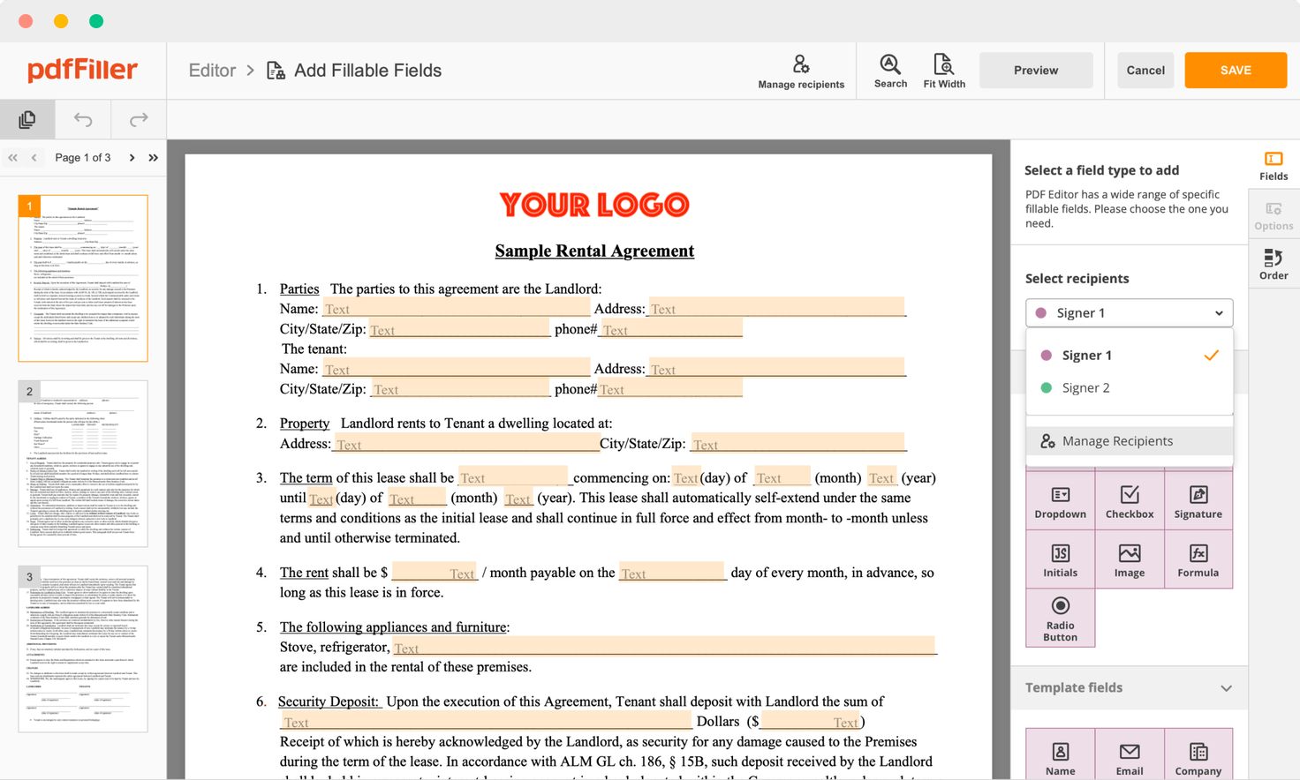Image resolution: width=1300 pixels, height=780 pixels.
Task: Add a Formula field
Action: tap(1198, 559)
